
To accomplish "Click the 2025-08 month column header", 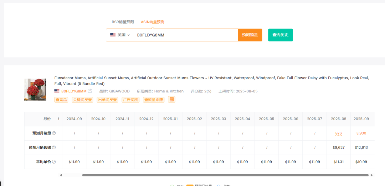I will [339, 119].
